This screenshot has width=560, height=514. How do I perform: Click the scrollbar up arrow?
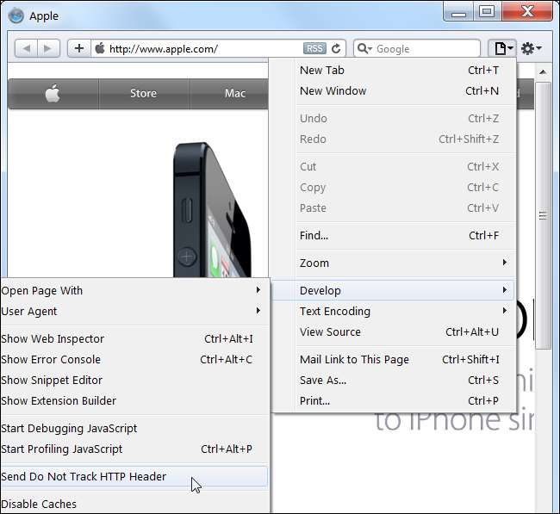[544, 72]
